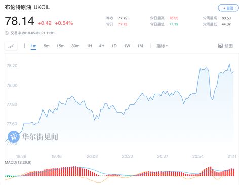Select the 1m timeframe tab
This screenshot has height=185, width=240.
pos(34,46)
